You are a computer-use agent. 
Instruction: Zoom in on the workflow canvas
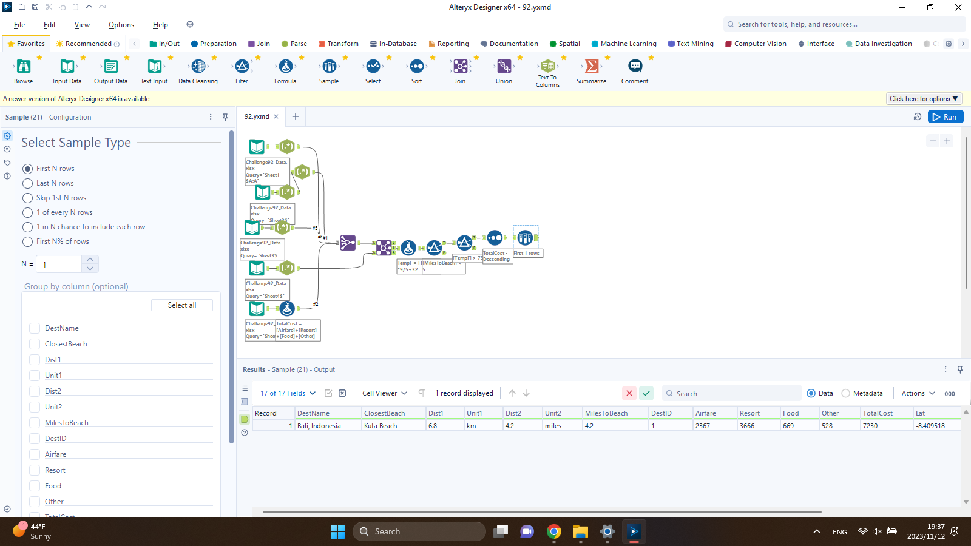pos(947,141)
